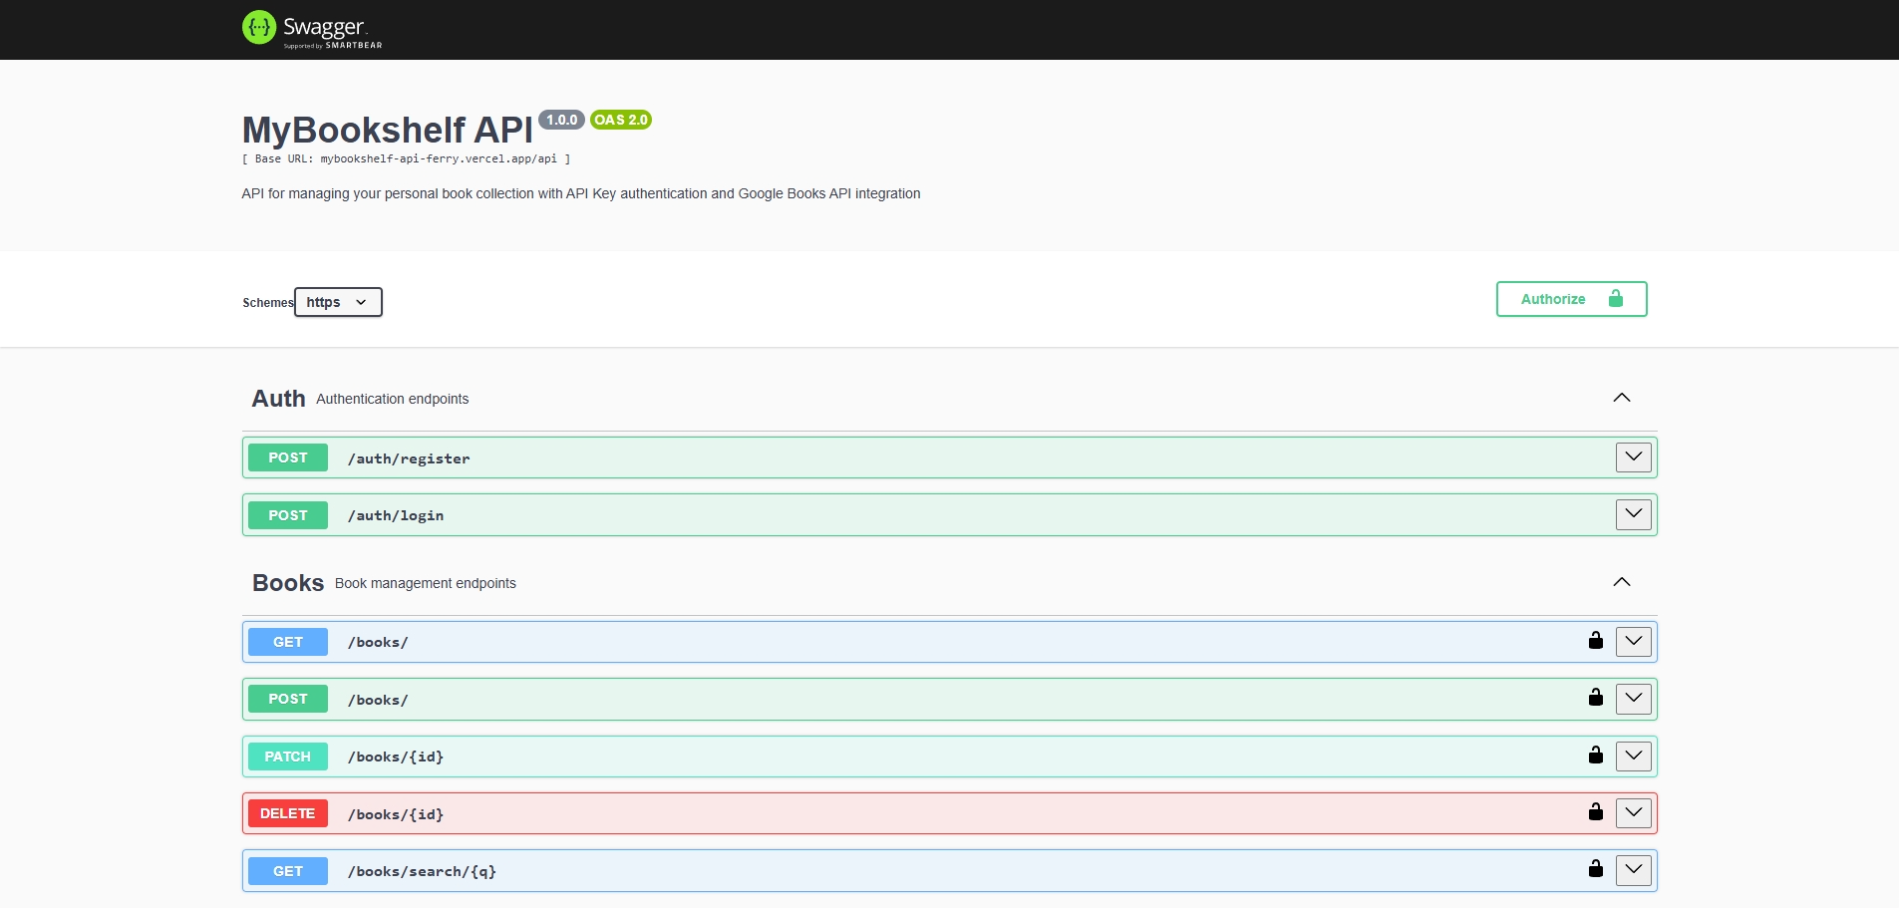Click the 1.0.0 version badge
The height and width of the screenshot is (908, 1899).
point(561,120)
